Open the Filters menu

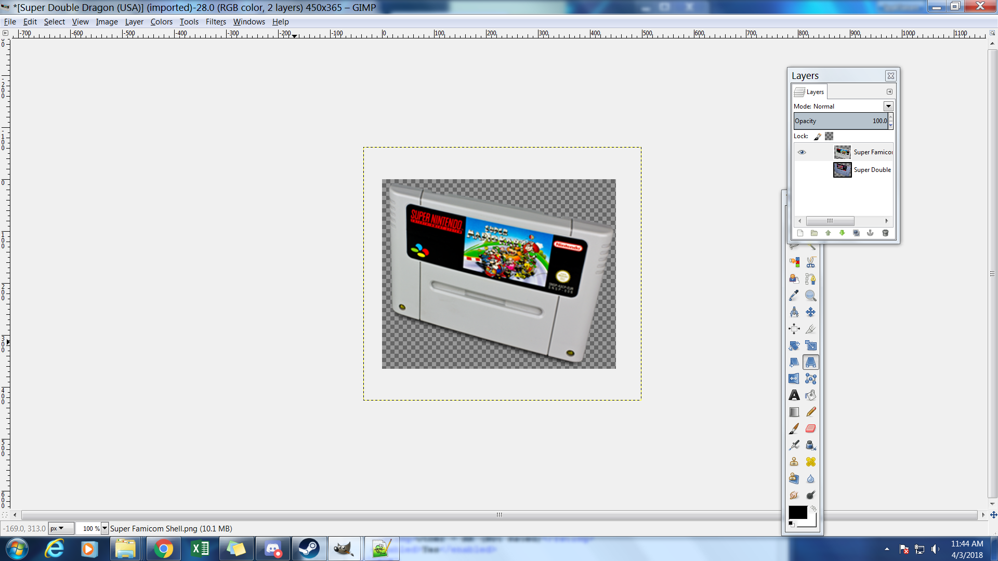coord(216,21)
